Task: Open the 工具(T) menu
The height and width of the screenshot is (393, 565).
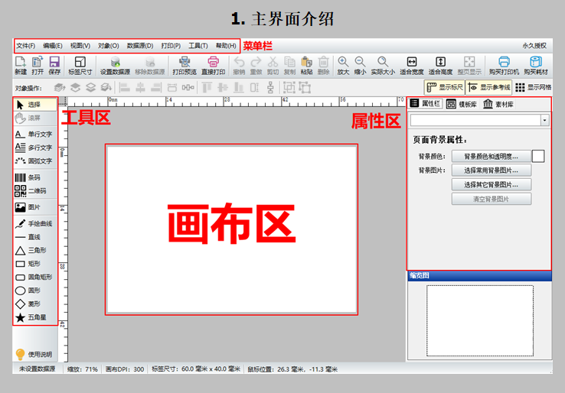Action: (198, 46)
